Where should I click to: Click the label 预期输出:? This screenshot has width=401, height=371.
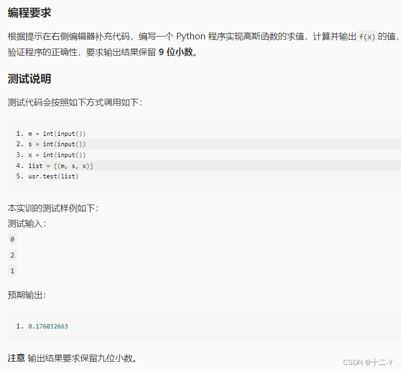[x=27, y=295]
